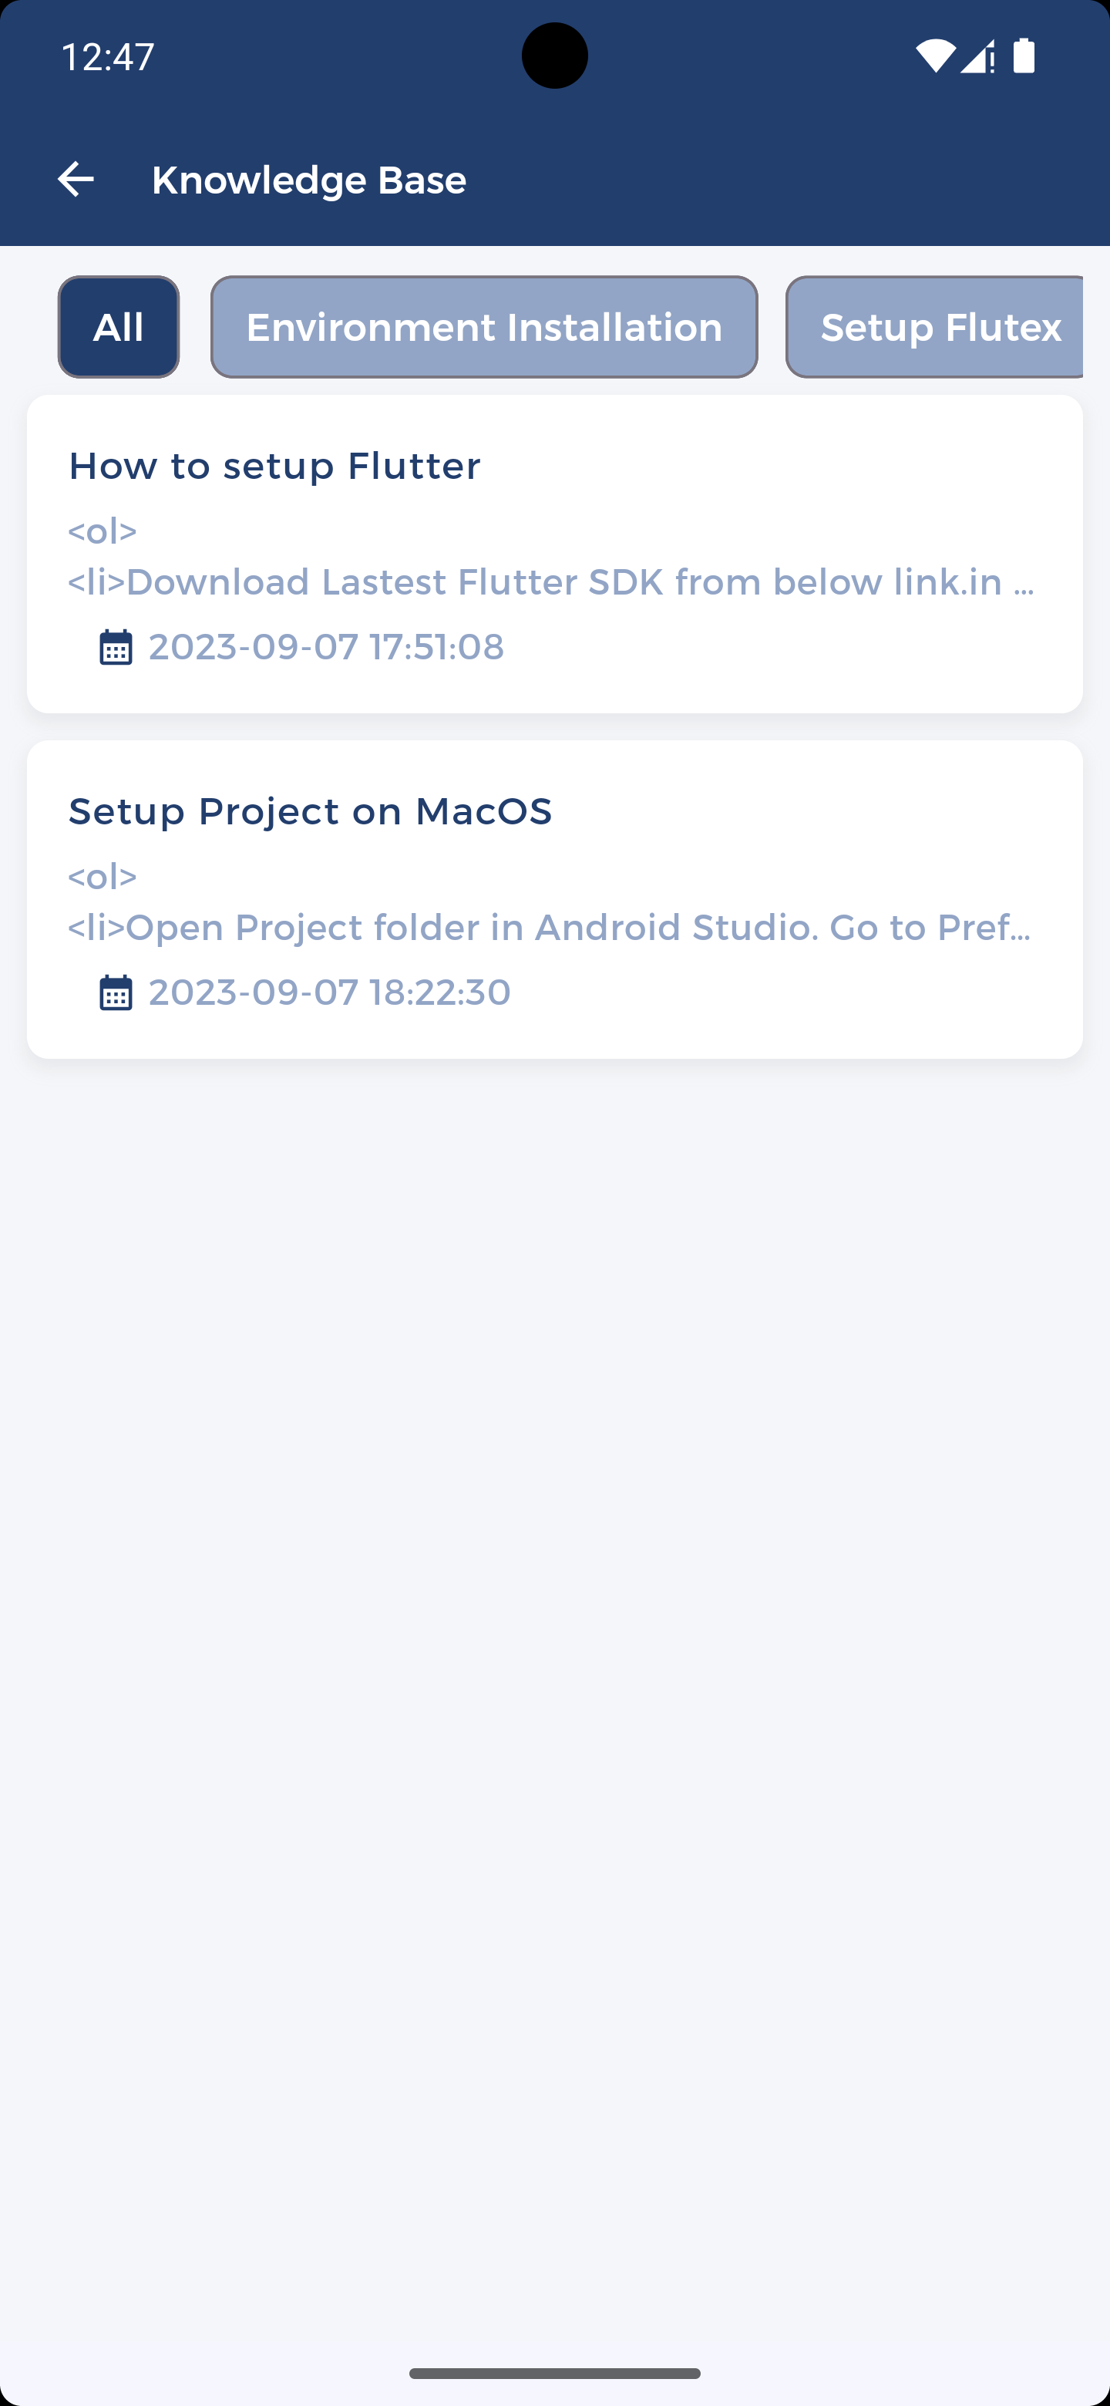The width and height of the screenshot is (1110, 2406).
Task: Click the <ol> tag in Flutter card
Action: pos(103,531)
